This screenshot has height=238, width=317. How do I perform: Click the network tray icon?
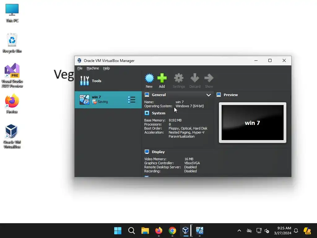pyautogui.click(x=259, y=231)
